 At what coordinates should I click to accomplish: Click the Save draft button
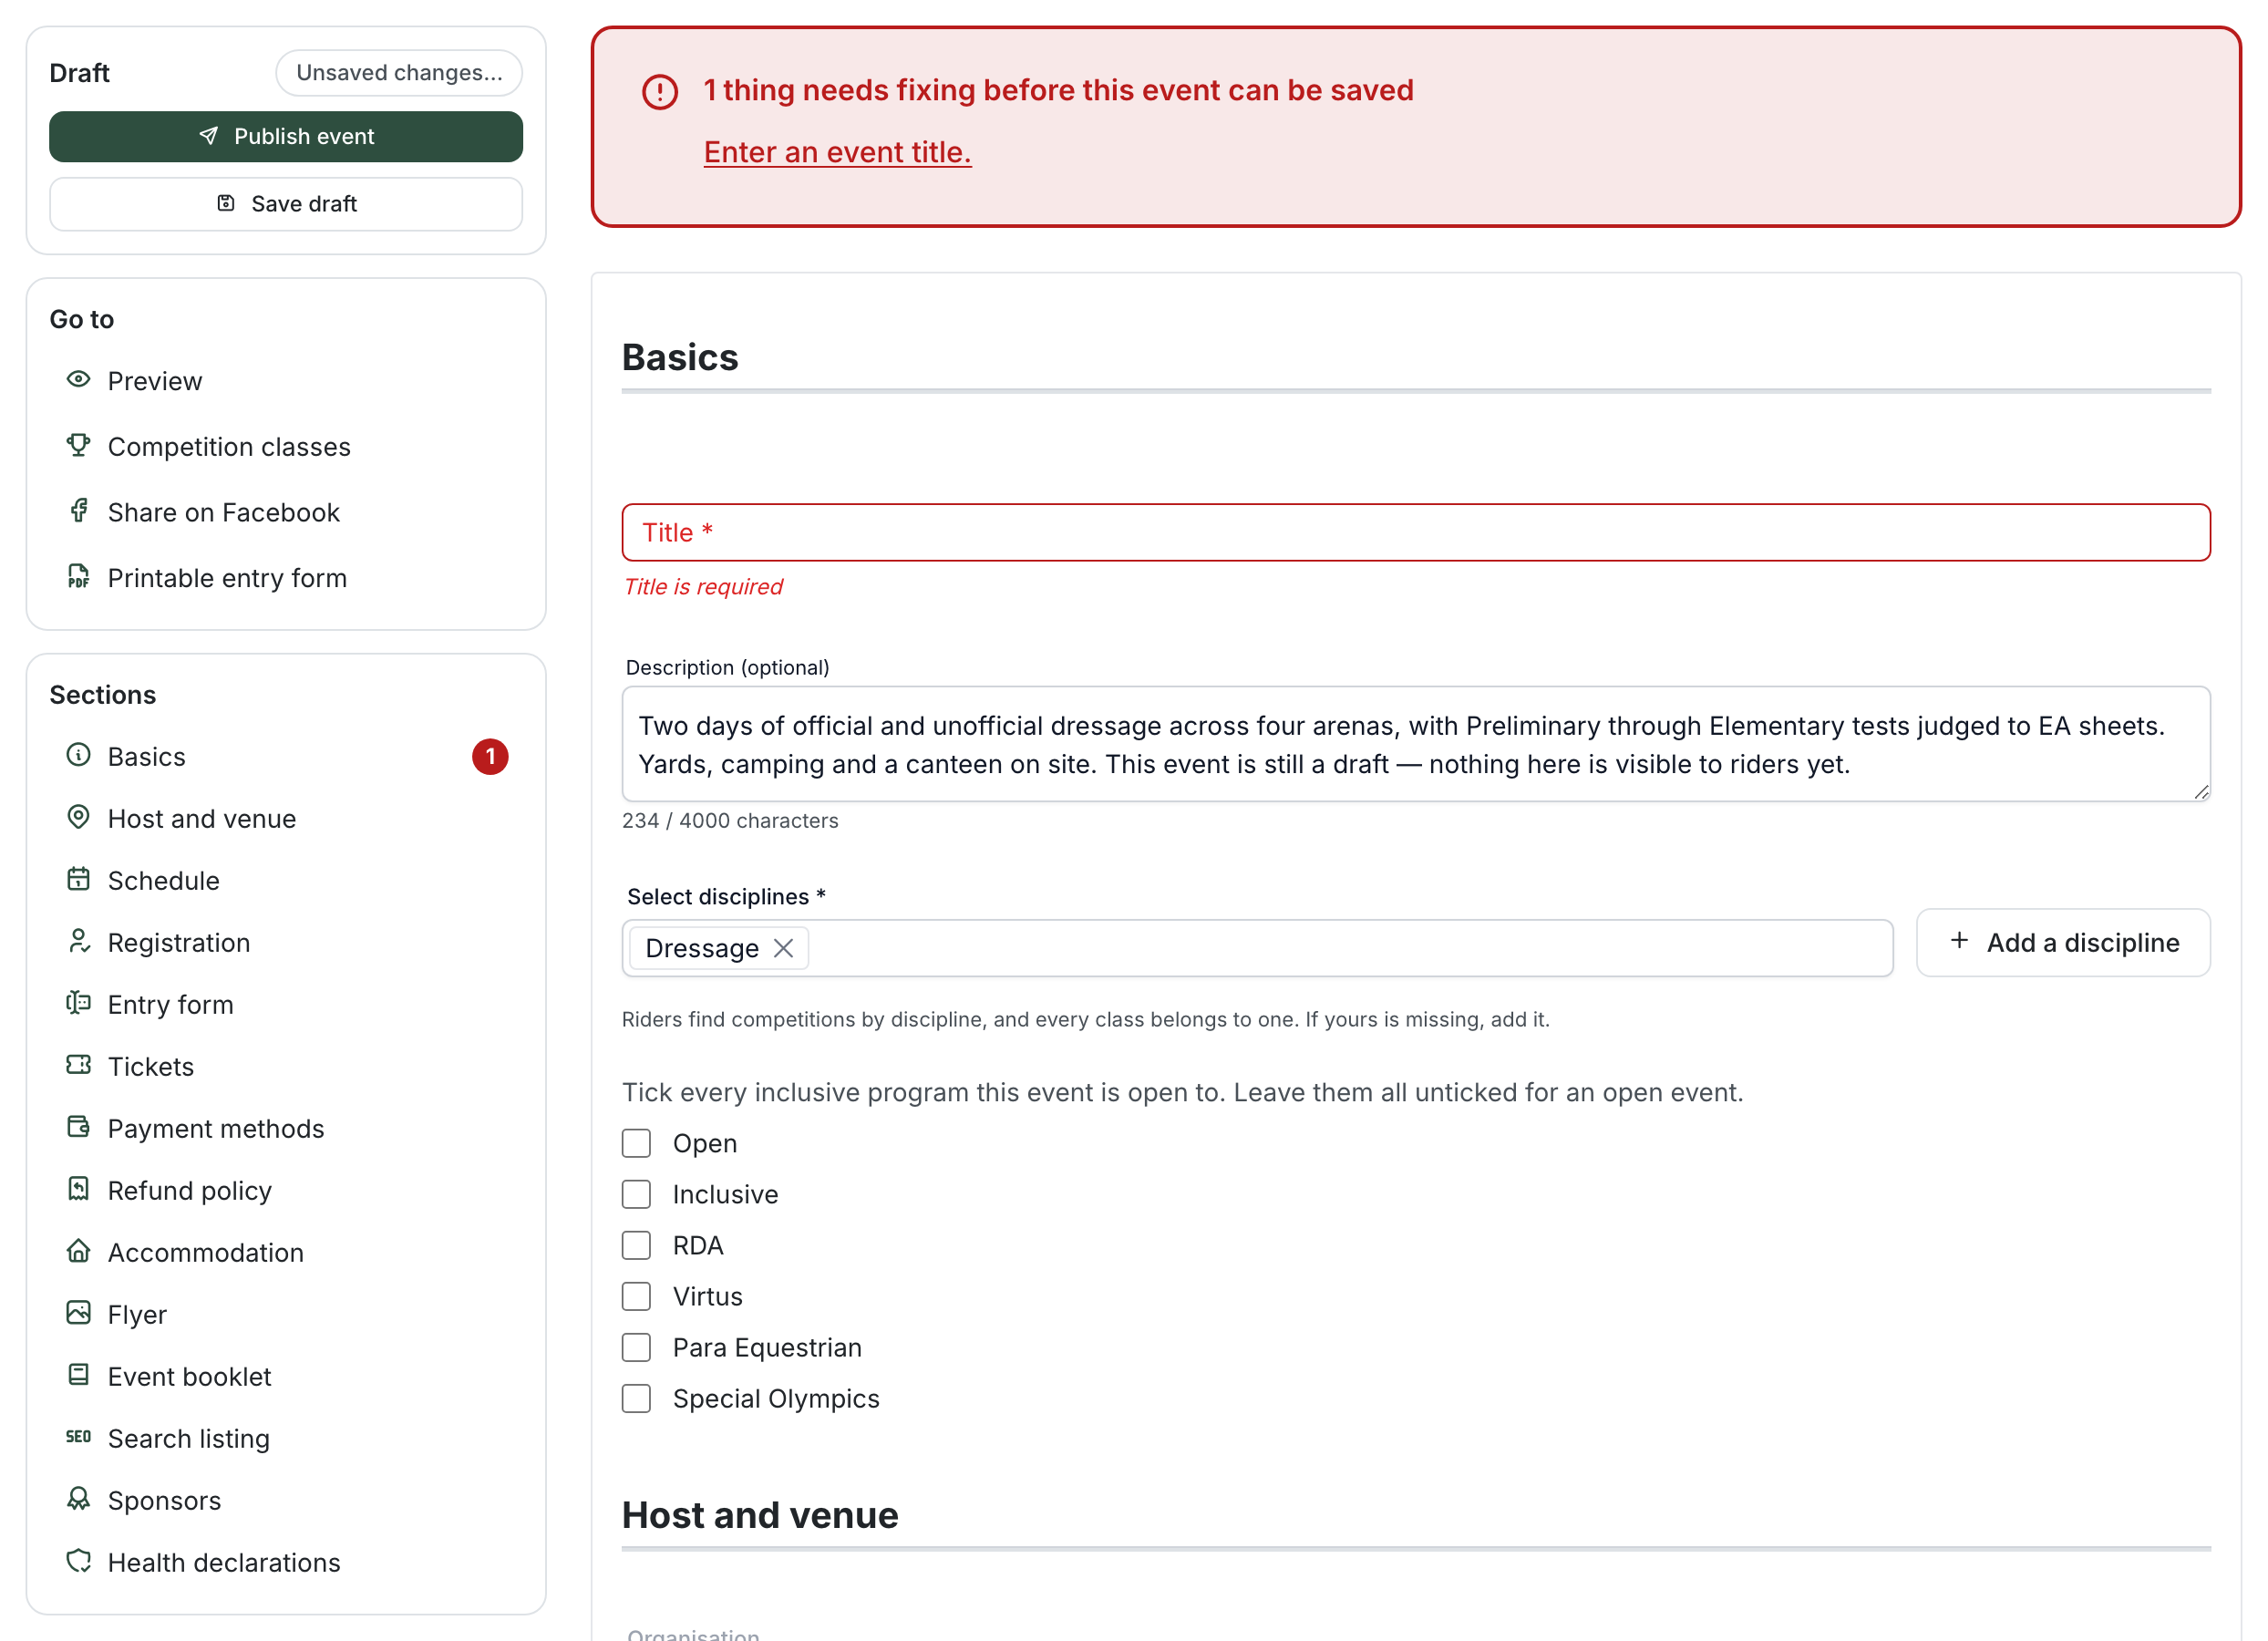[286, 204]
